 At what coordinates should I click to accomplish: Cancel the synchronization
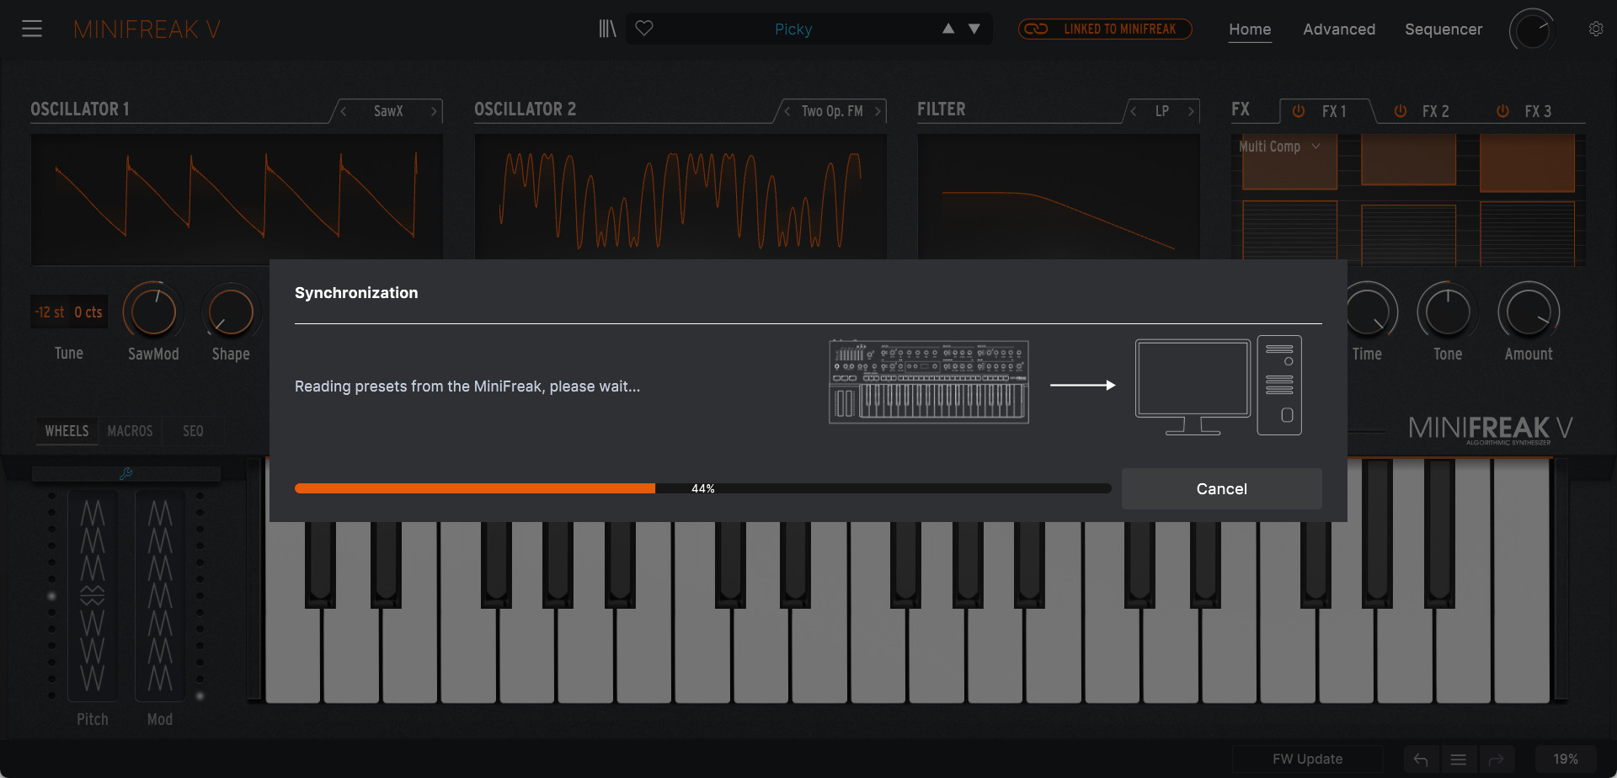click(1221, 489)
